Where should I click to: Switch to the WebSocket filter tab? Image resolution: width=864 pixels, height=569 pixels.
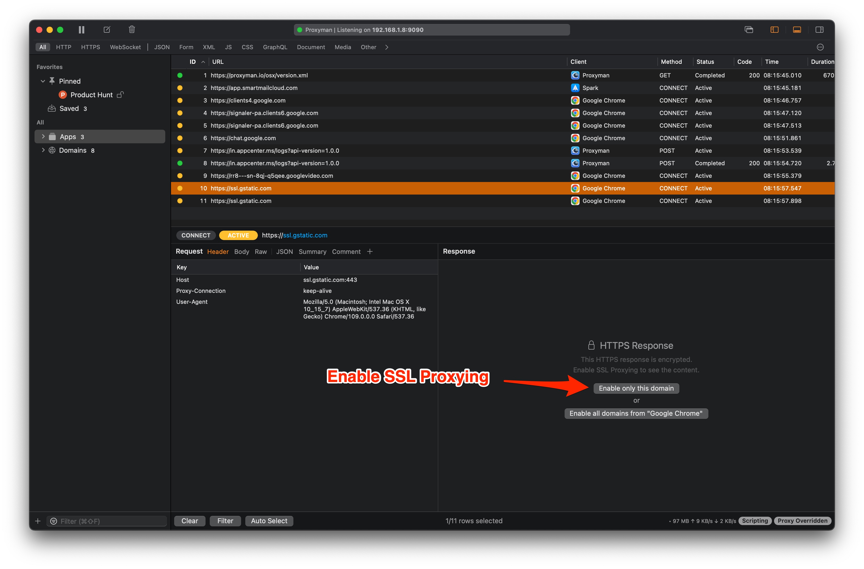tap(125, 47)
